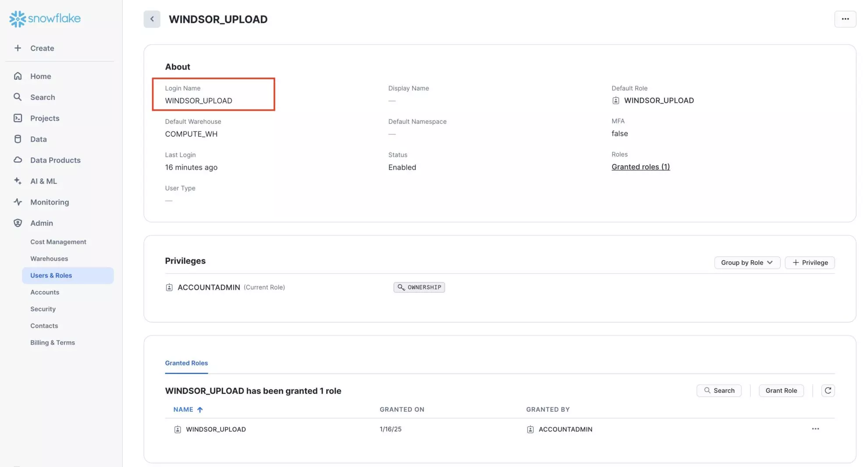Open row options for WINDSOR_UPLOAD granted role

coord(815,429)
